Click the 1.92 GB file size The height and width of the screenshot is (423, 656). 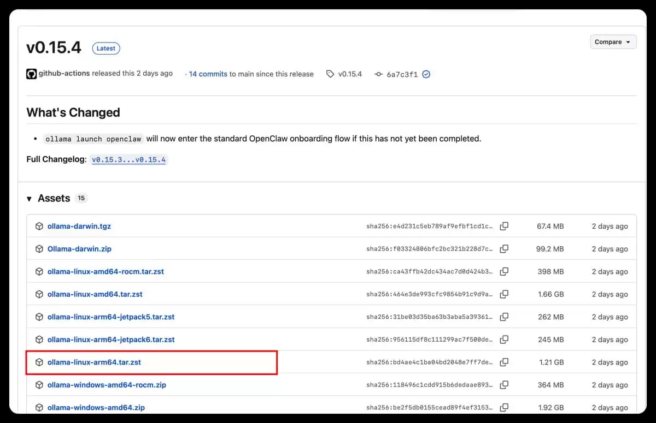(x=550, y=408)
